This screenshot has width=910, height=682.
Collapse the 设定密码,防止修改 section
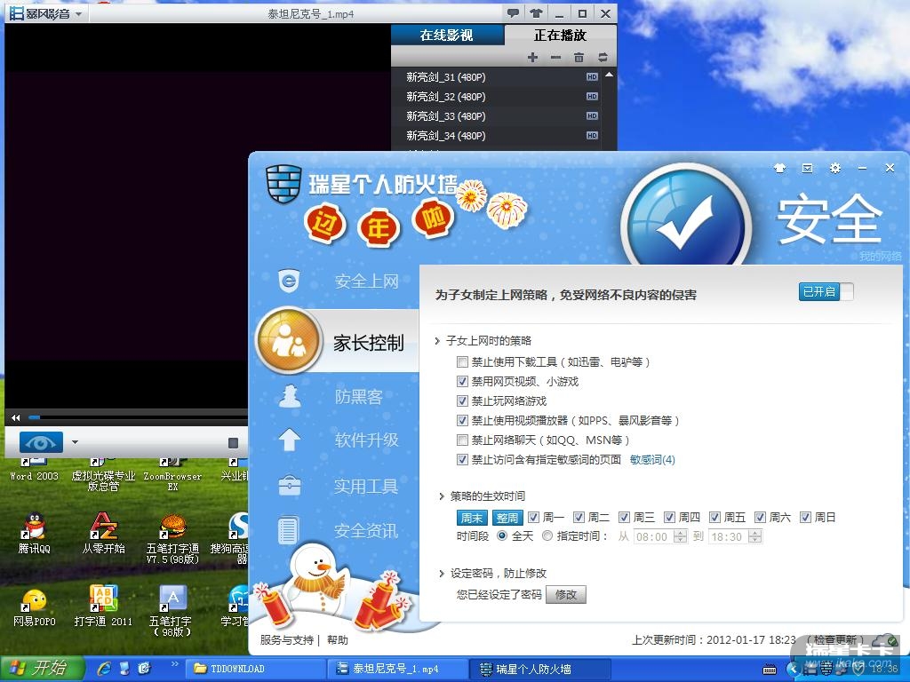pyautogui.click(x=442, y=574)
